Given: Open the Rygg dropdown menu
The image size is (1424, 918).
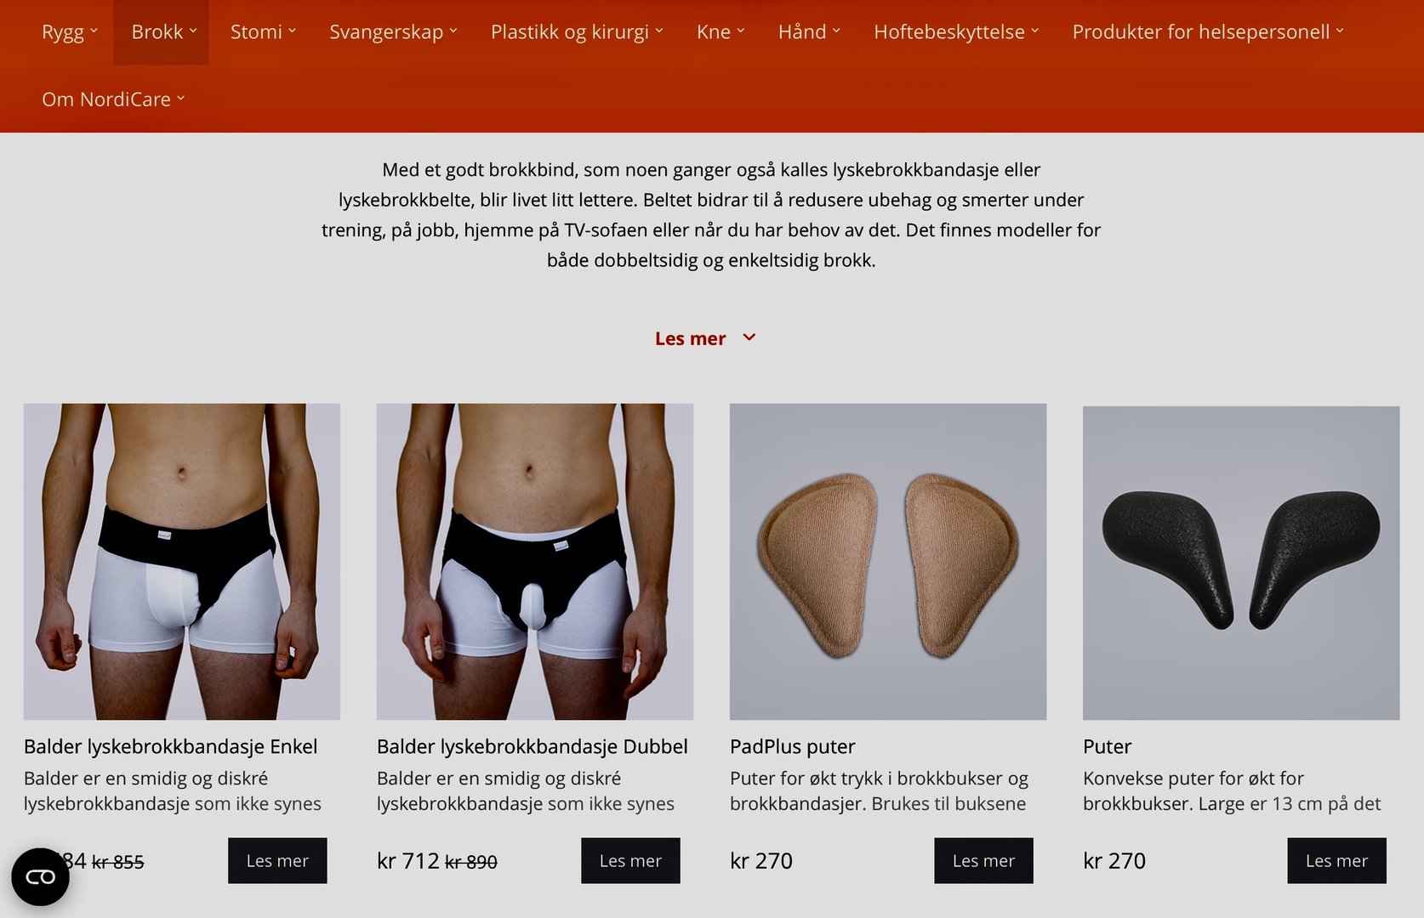Looking at the screenshot, I should (70, 32).
